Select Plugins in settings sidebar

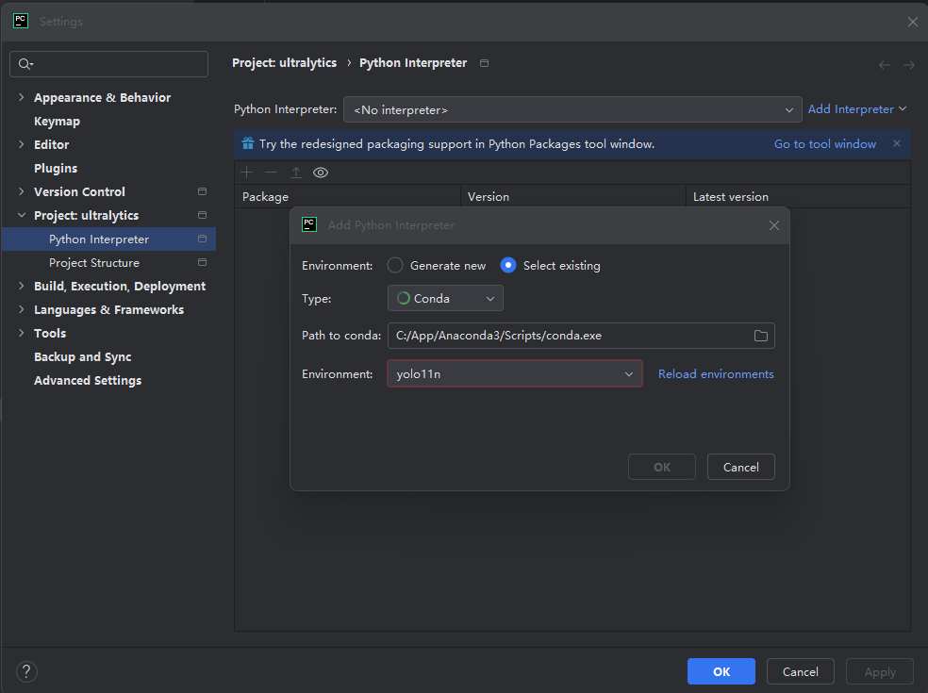[56, 169]
